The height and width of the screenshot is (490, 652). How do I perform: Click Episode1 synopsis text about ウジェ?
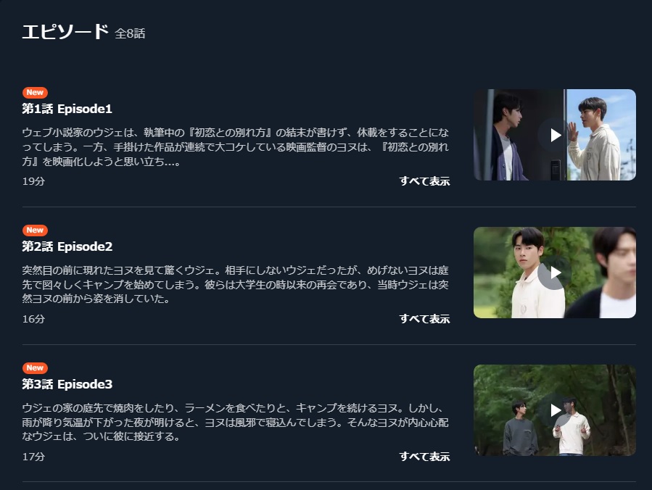(236, 147)
